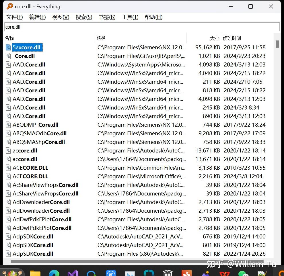The width and height of the screenshot is (284, 276).
Task: Click the C:\Windows\SystemApps\Microso... path
Action: pos(141,64)
